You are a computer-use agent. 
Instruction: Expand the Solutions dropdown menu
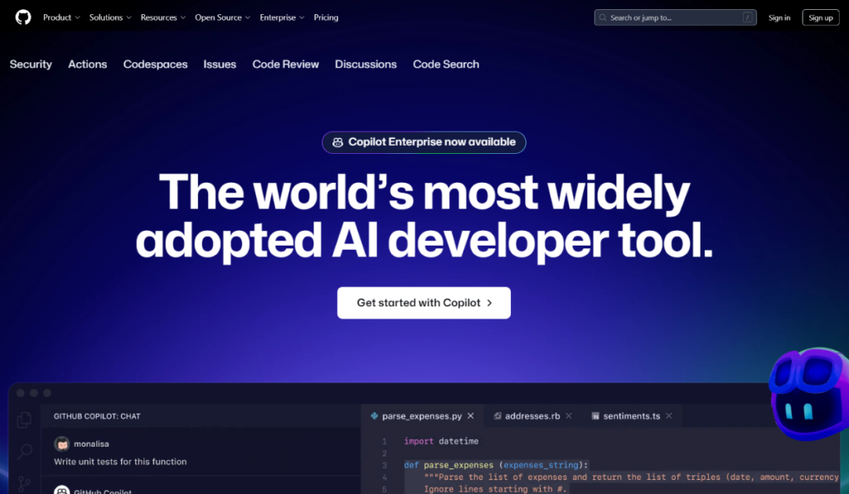[x=110, y=17]
